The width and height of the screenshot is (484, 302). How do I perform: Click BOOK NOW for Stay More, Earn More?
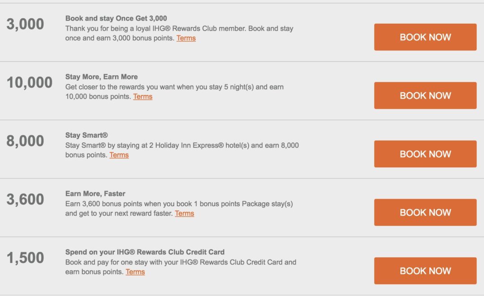pos(425,95)
